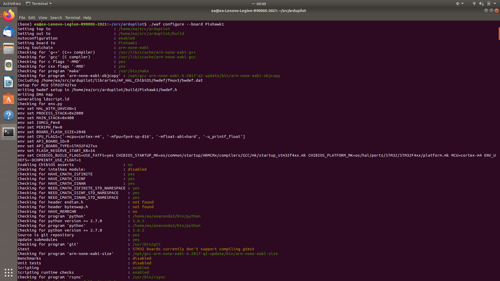500x281 pixels.
Task: Open the Help application icon
Action: click(9, 116)
